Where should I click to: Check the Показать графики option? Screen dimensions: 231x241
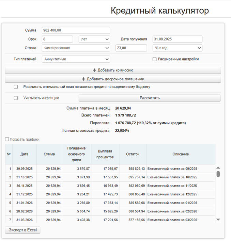(7, 139)
